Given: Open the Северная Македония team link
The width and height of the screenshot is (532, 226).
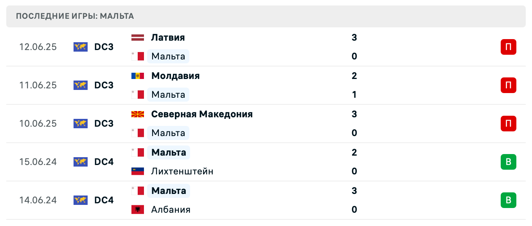Looking at the screenshot, I should click(x=202, y=114).
